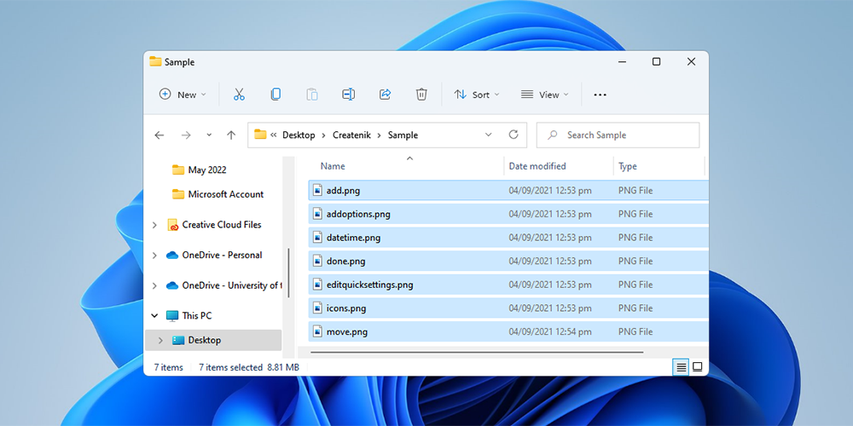The width and height of the screenshot is (853, 426).
Task: Expand OneDrive - University tree node
Action: click(154, 285)
